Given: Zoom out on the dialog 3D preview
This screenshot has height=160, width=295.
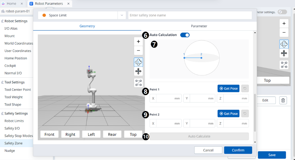Looking at the screenshot, I should point(138,51).
